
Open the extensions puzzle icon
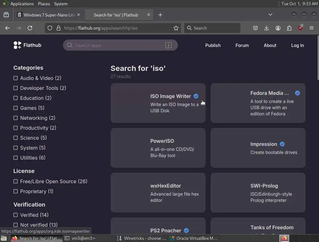click(289, 28)
